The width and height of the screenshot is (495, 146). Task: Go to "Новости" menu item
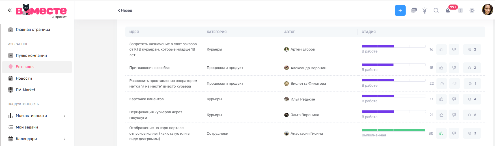pos(24,78)
